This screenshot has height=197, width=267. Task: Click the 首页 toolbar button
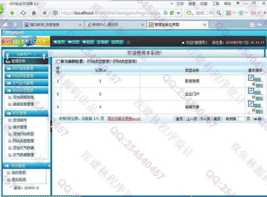coord(59,42)
